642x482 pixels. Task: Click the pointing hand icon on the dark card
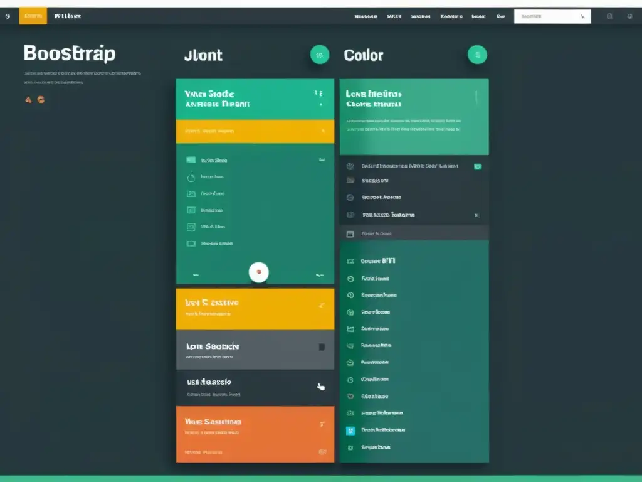coord(321,387)
